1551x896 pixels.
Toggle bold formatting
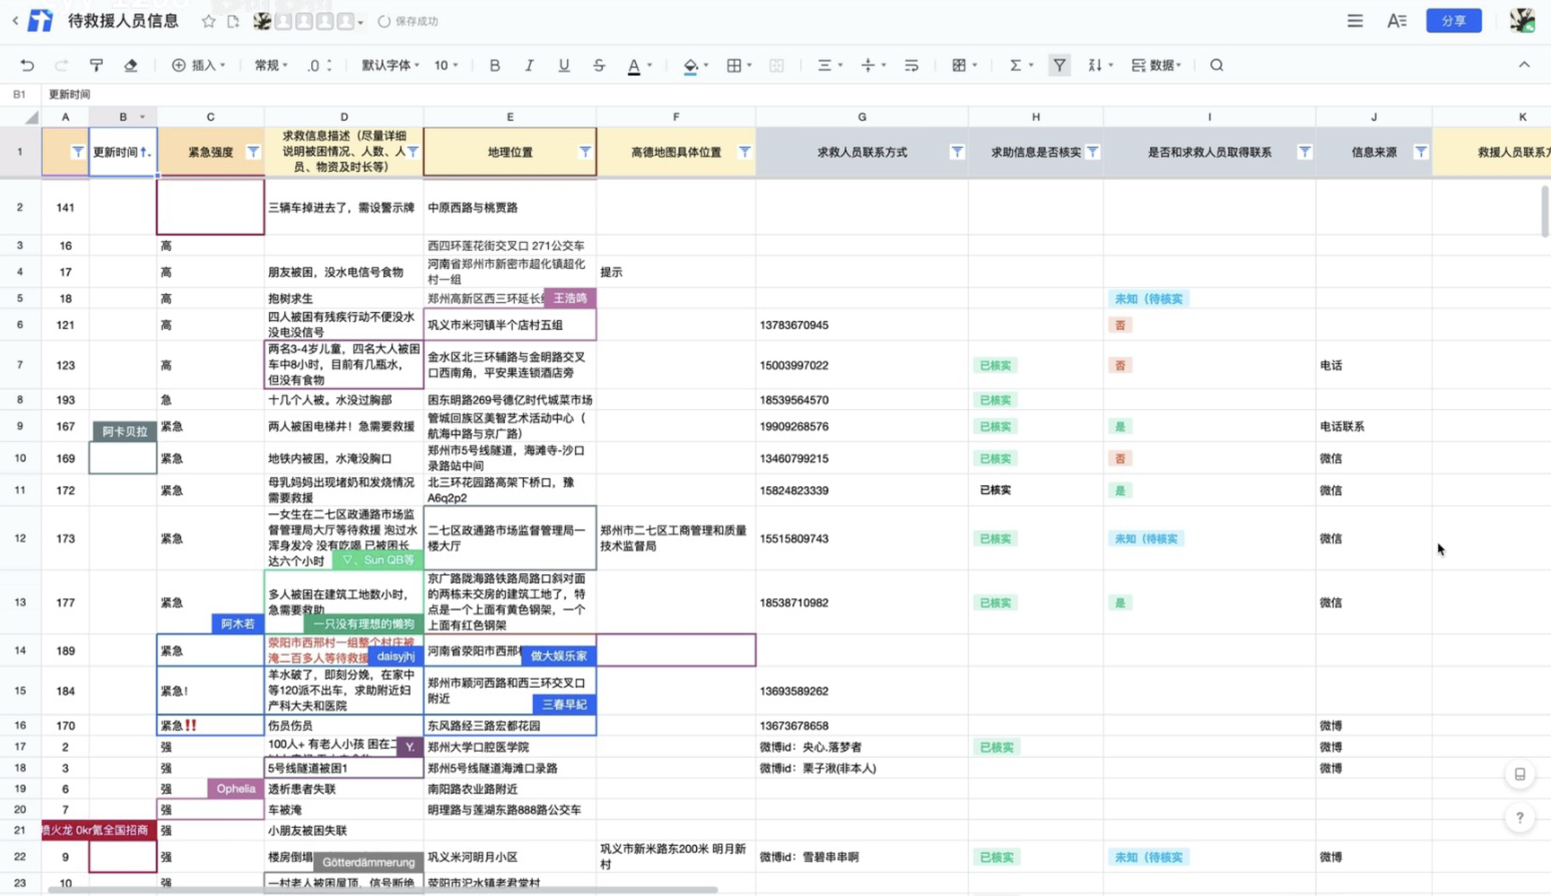(494, 65)
